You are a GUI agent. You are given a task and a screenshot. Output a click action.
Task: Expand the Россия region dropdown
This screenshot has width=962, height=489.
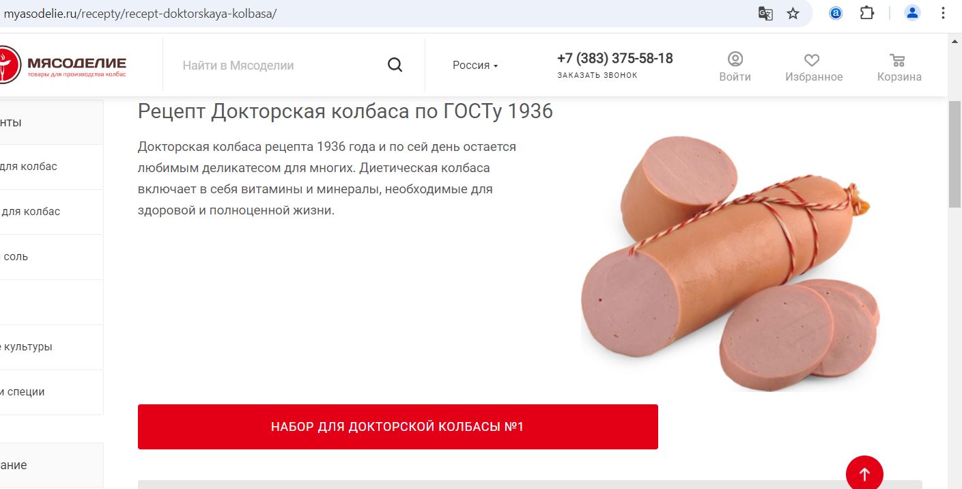[x=475, y=65]
